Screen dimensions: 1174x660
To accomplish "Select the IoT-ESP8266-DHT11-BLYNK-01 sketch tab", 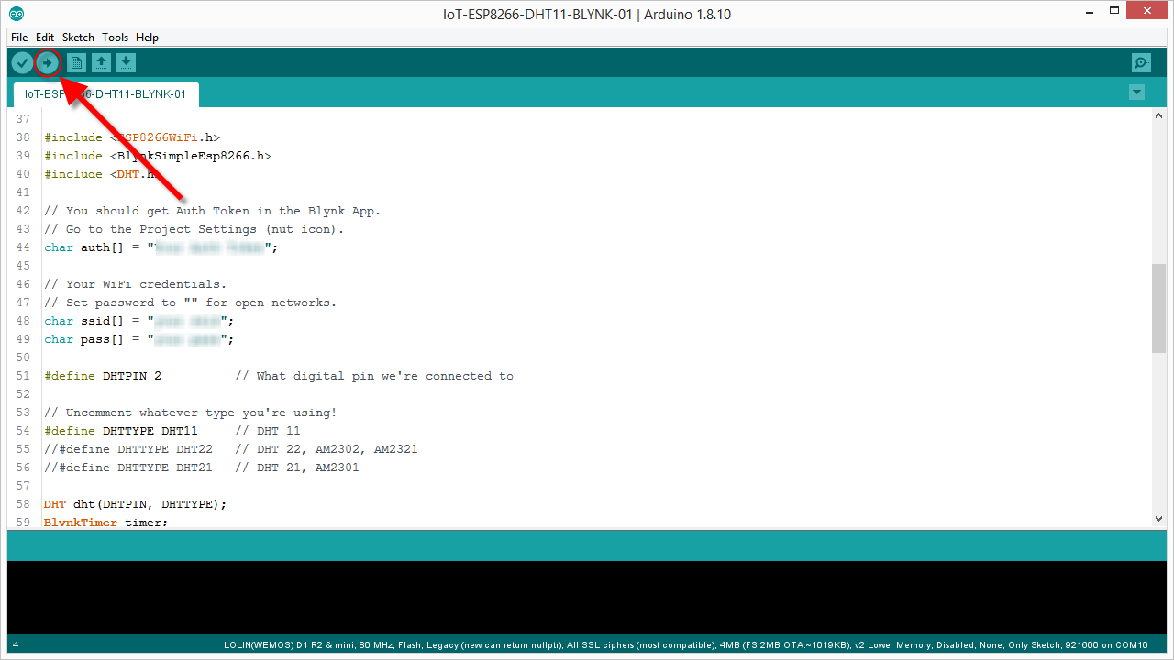I will tap(105, 94).
